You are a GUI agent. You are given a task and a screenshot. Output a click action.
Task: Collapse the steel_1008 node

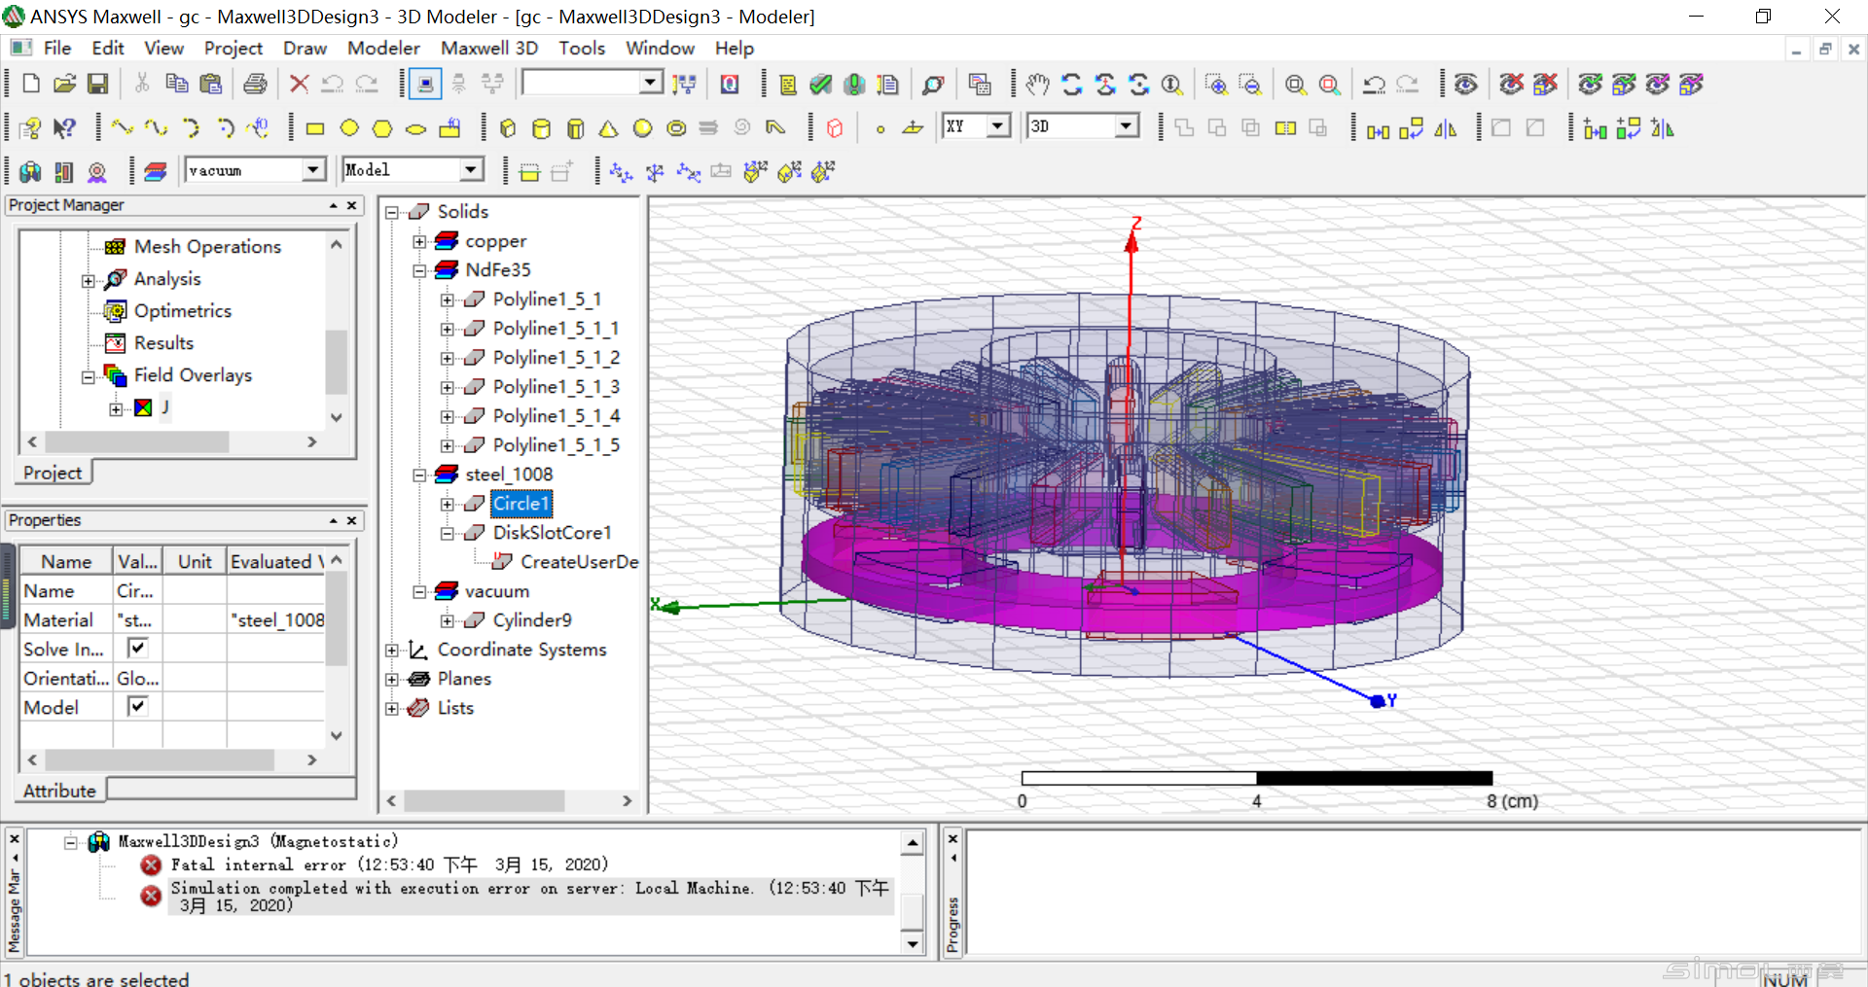coord(419,475)
